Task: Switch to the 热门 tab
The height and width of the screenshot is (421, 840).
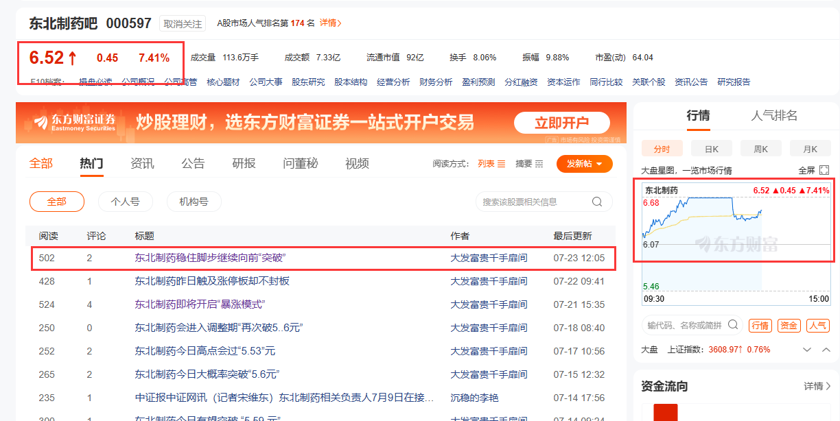Action: click(x=91, y=163)
